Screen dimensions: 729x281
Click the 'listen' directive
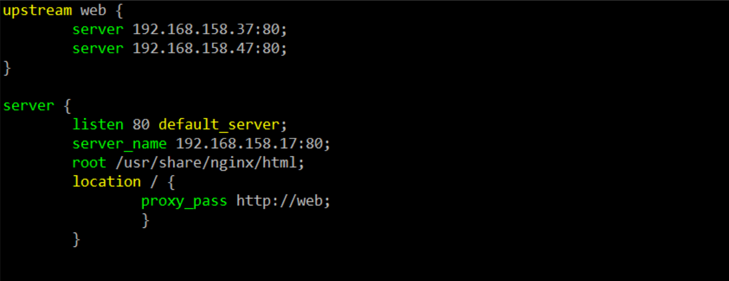pos(98,125)
